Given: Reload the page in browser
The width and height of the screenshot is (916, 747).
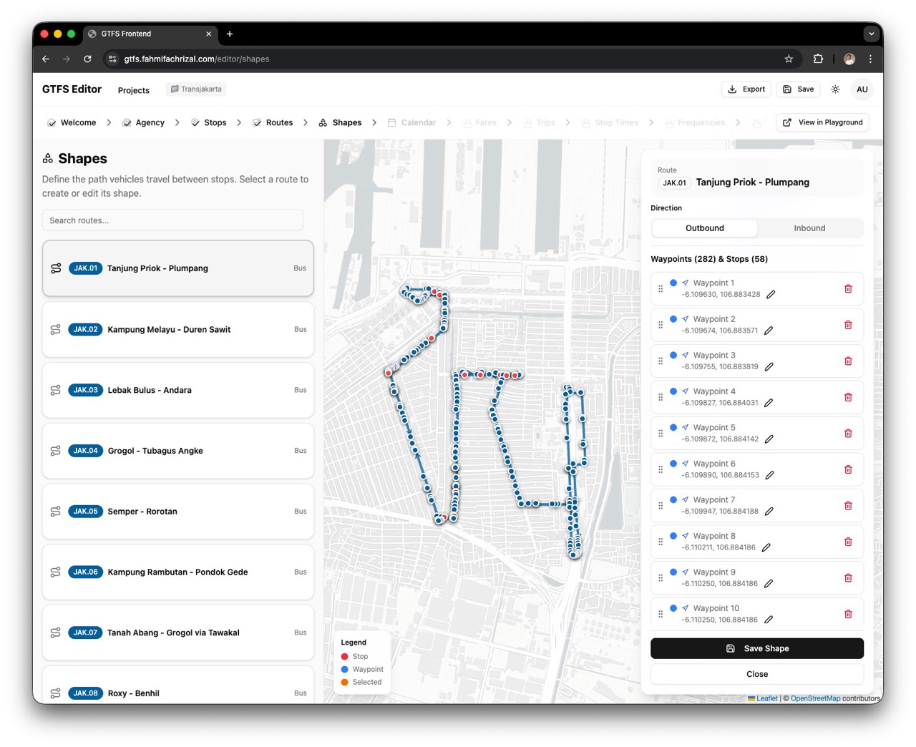Looking at the screenshot, I should (x=87, y=59).
